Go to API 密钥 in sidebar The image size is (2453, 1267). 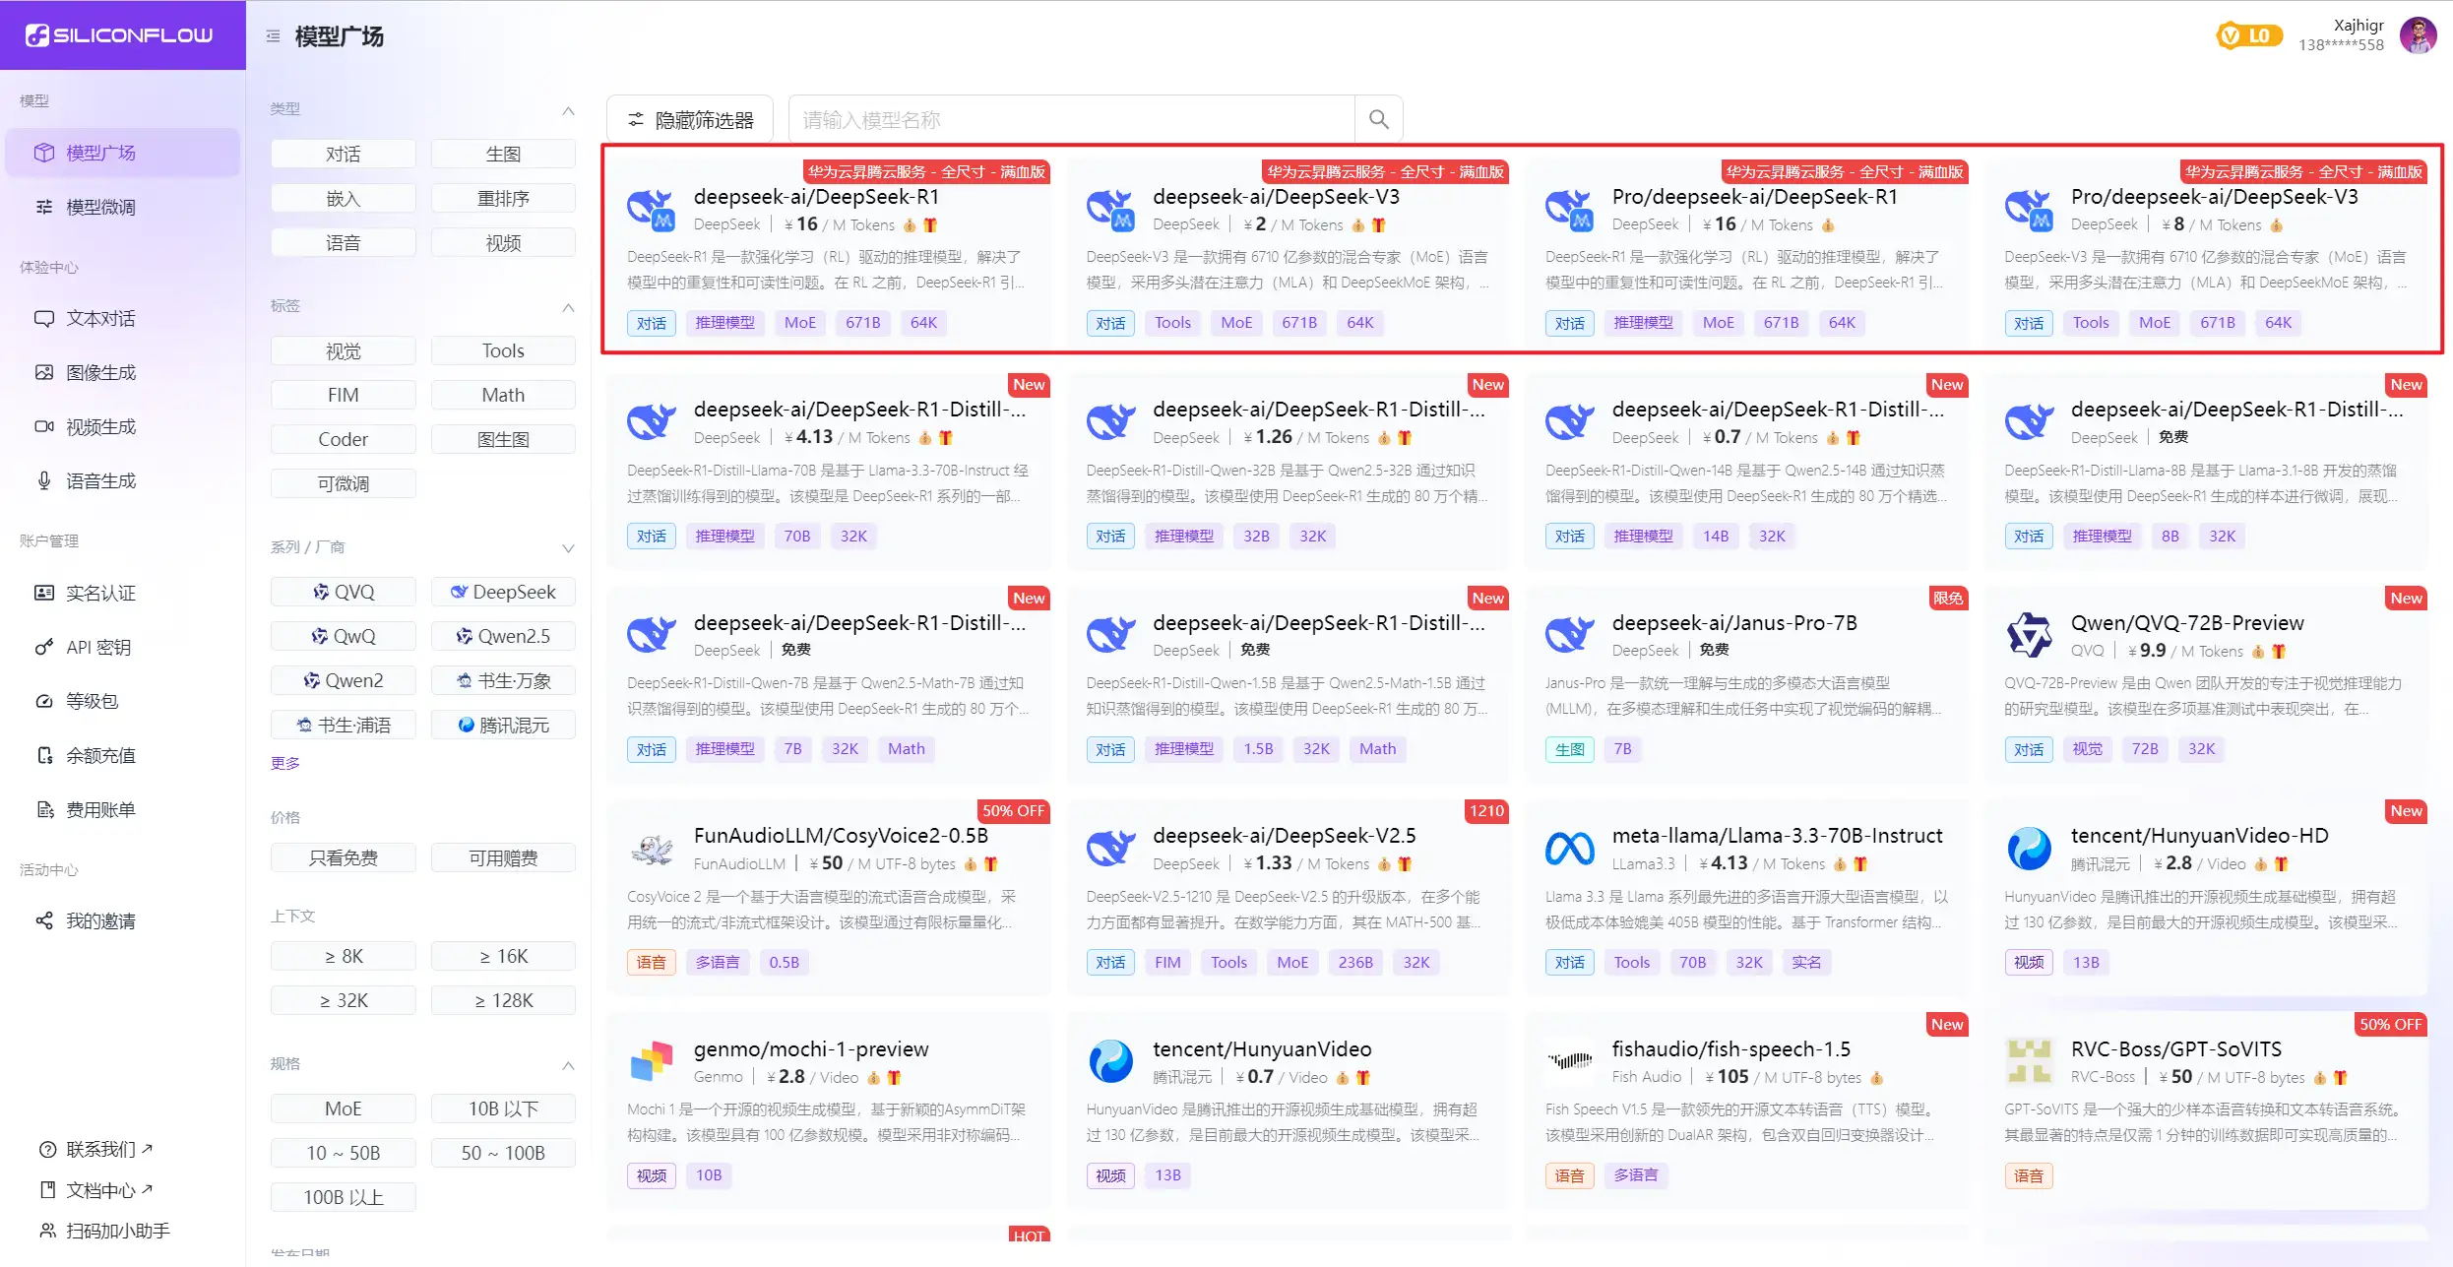(x=97, y=647)
